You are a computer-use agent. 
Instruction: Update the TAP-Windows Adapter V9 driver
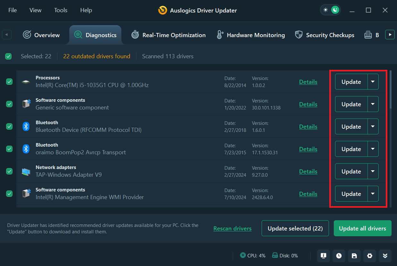[351, 171]
